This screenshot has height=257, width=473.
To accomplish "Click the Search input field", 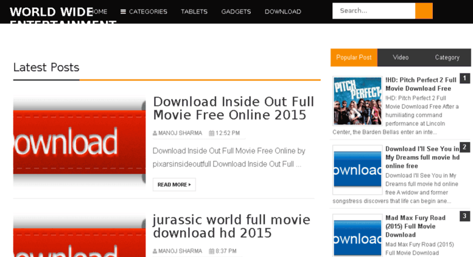I will pyautogui.click(x=374, y=11).
